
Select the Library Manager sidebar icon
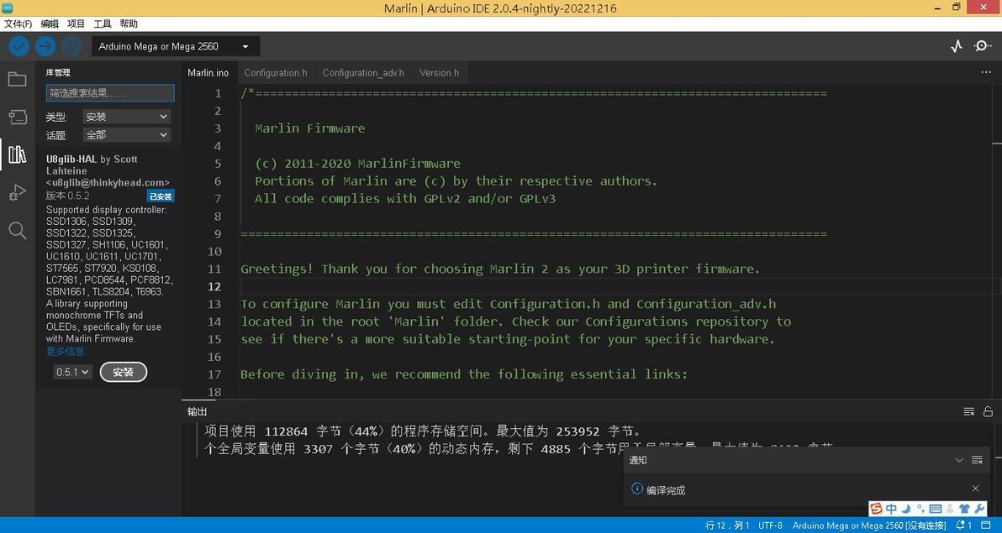click(x=18, y=154)
